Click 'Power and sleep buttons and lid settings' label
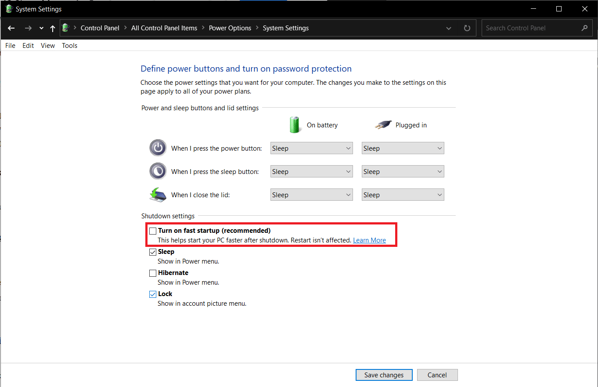Viewport: 598px width, 387px height. tap(200, 108)
